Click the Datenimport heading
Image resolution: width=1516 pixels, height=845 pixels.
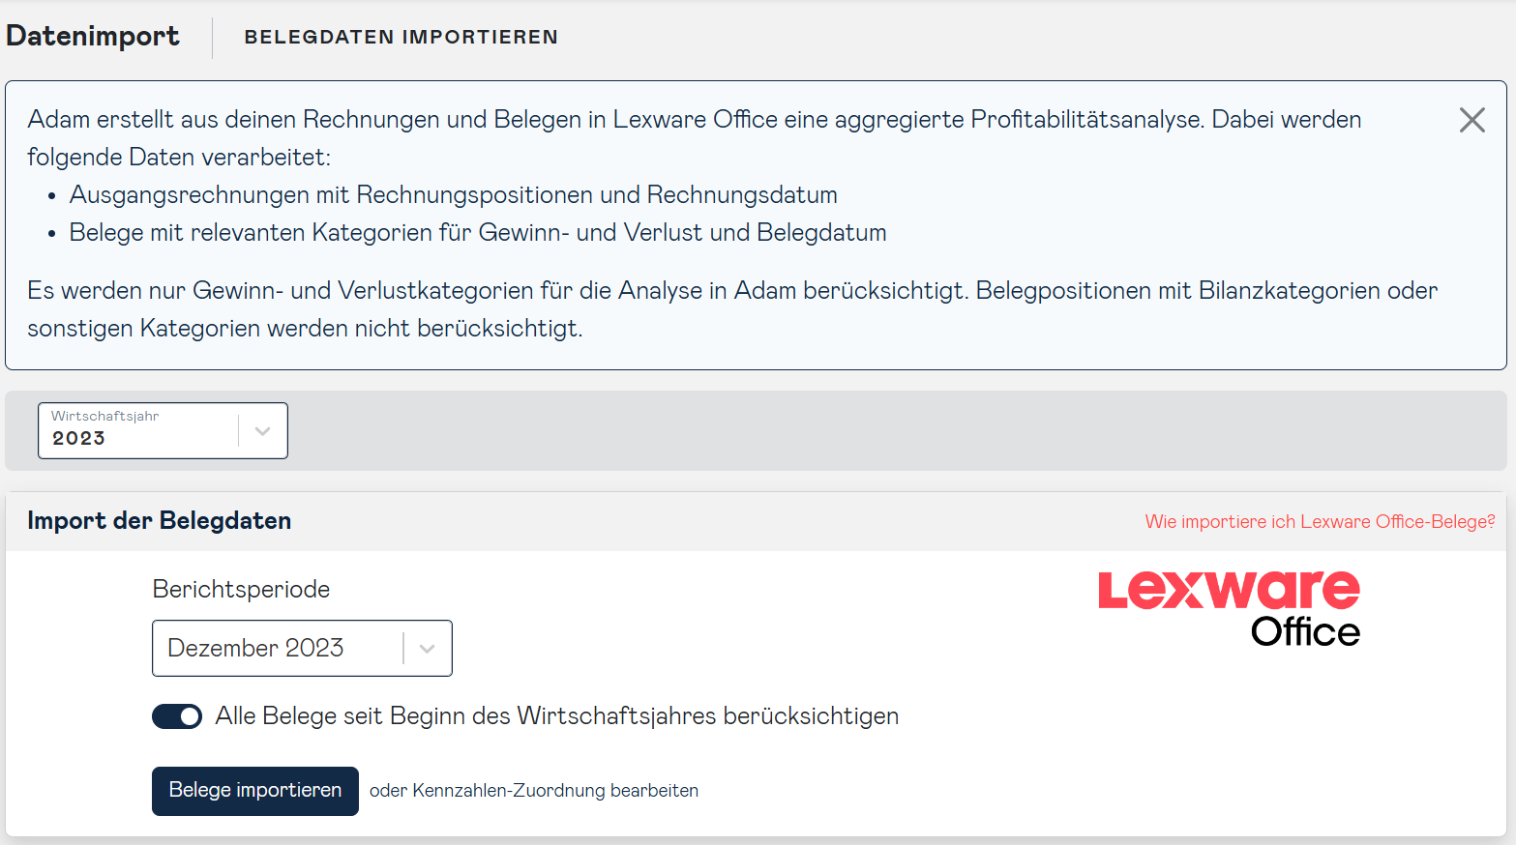pos(93,37)
